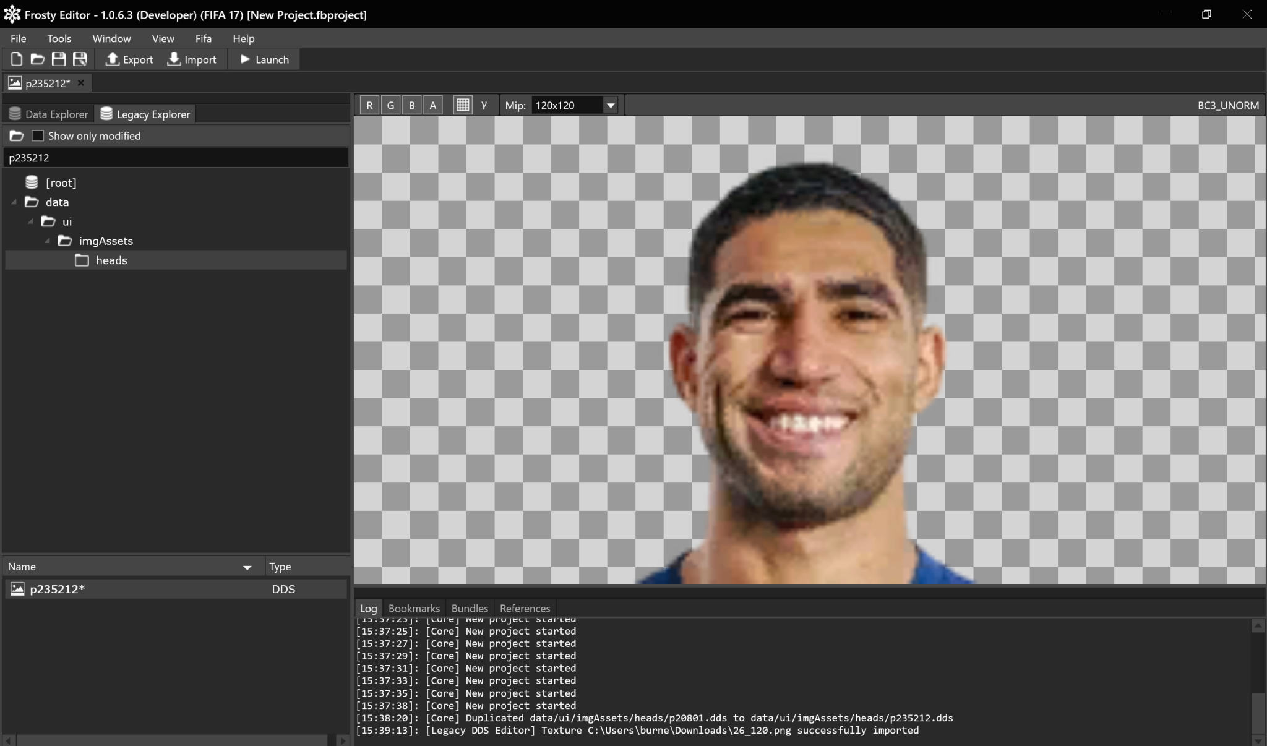Enable the Show only modified checkbox
Viewport: 1267px width, 746px height.
(x=38, y=135)
